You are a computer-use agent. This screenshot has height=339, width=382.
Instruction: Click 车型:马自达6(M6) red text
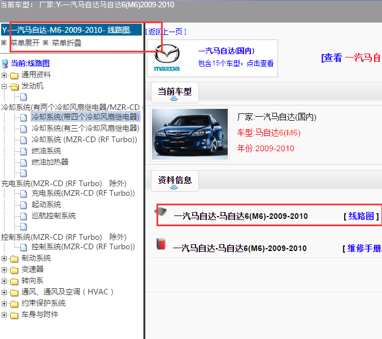point(269,133)
